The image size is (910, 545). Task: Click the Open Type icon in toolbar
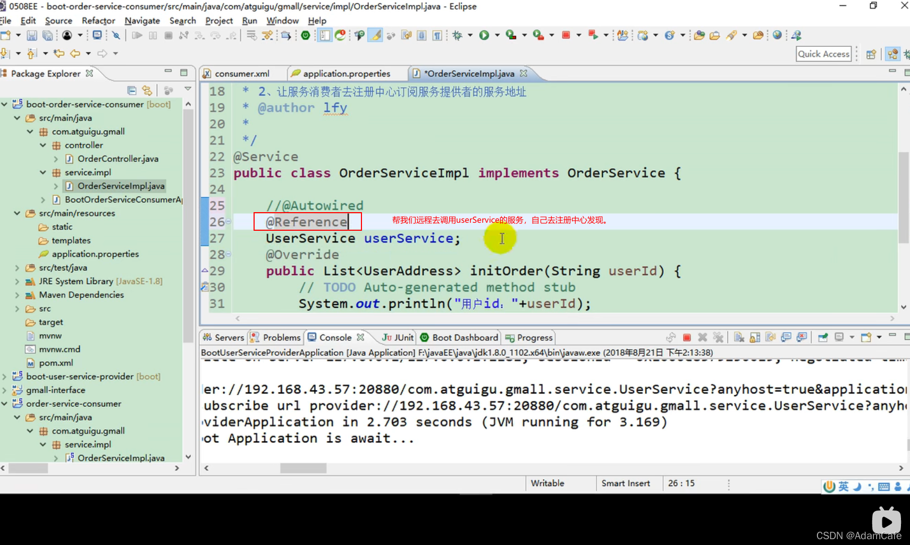[700, 36]
